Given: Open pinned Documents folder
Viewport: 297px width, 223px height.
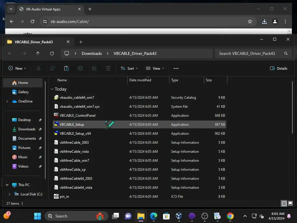Looking at the screenshot, I should click(x=27, y=139).
